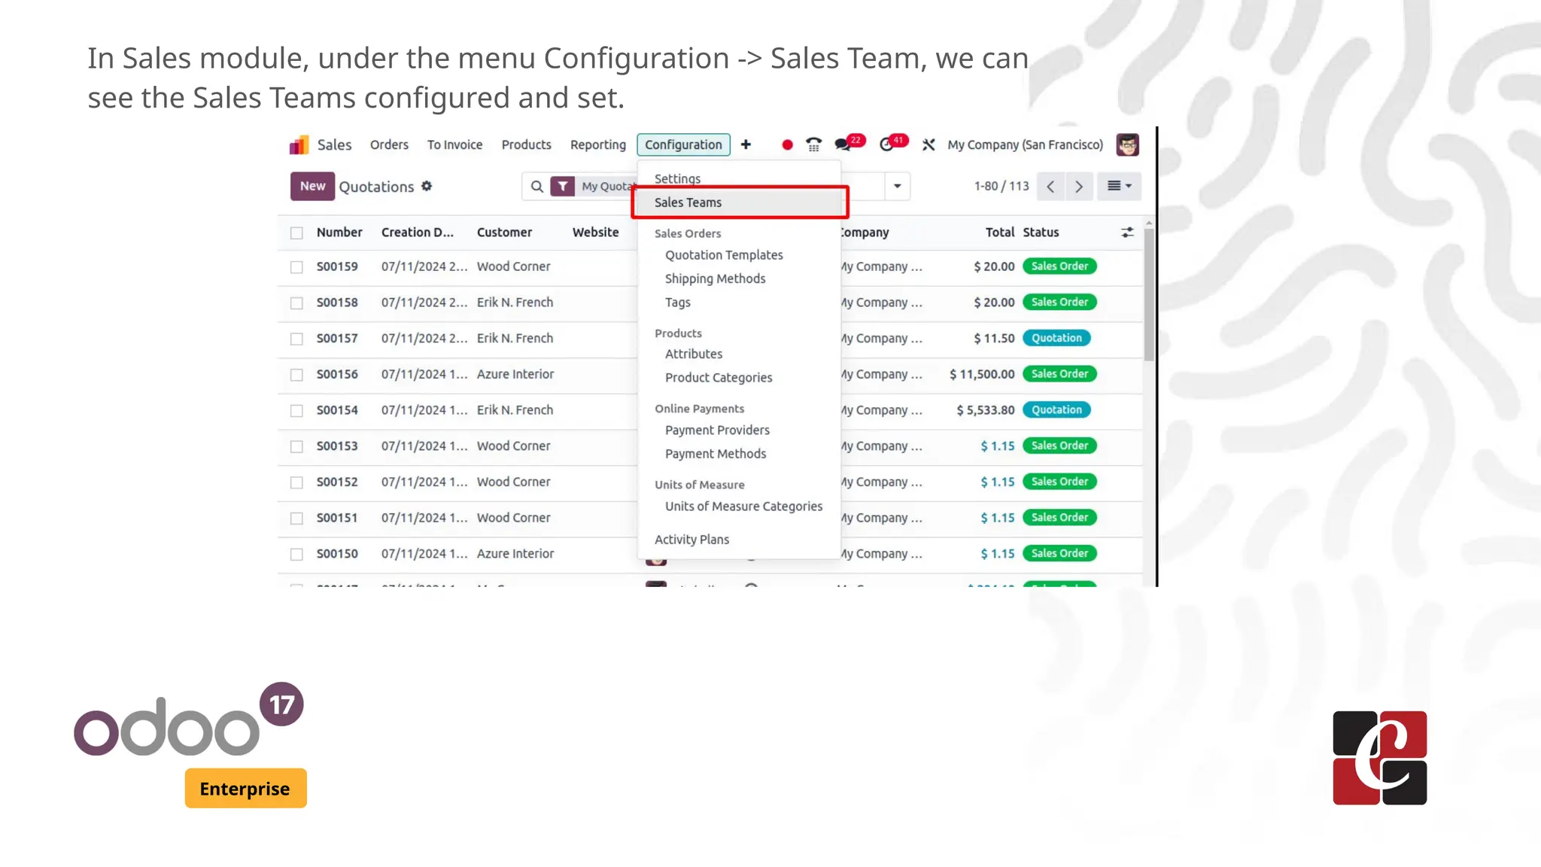The image size is (1541, 867).
Task: Sort by the Website column header
Action: [x=595, y=233]
